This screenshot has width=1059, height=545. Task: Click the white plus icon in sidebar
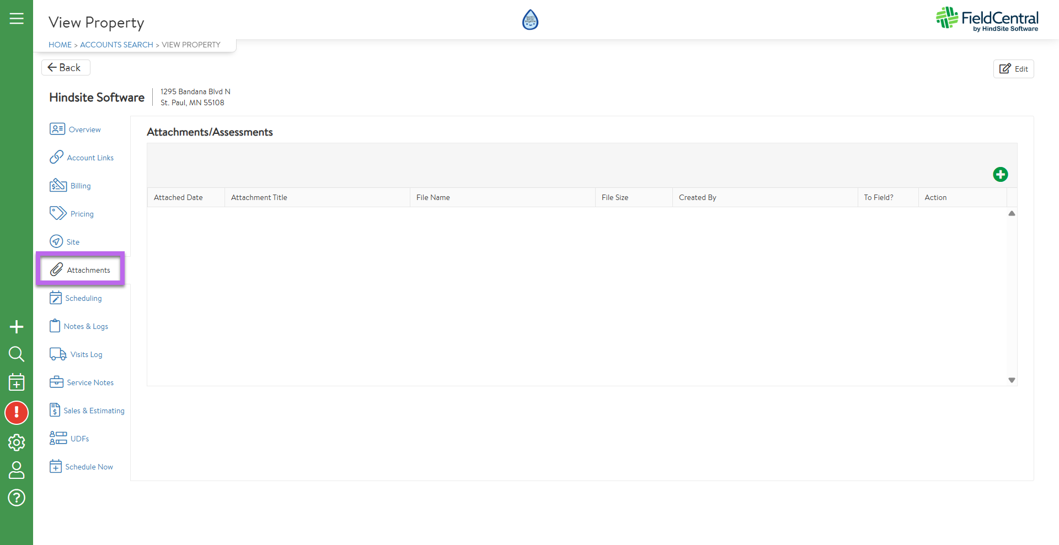click(x=17, y=327)
